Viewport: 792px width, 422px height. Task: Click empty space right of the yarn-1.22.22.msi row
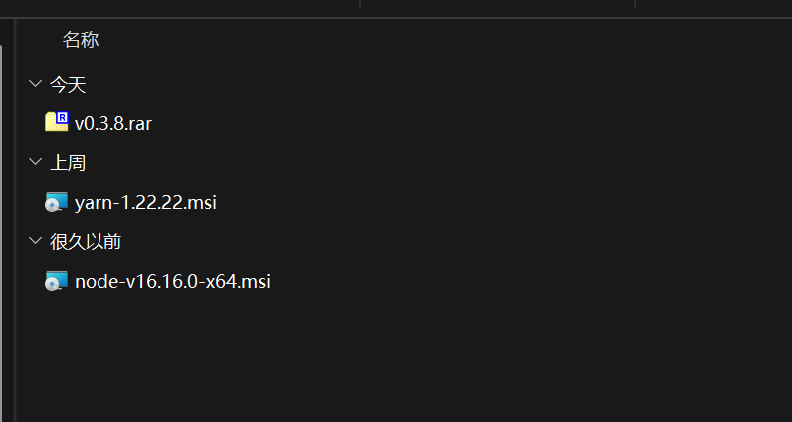497,203
